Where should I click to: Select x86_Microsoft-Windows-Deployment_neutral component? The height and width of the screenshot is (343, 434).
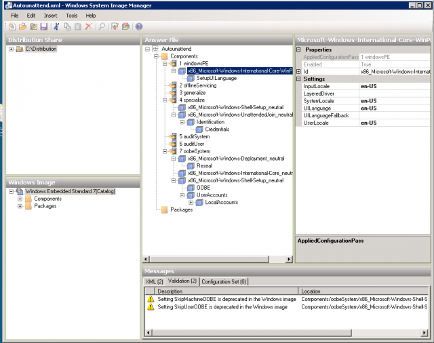point(236,159)
